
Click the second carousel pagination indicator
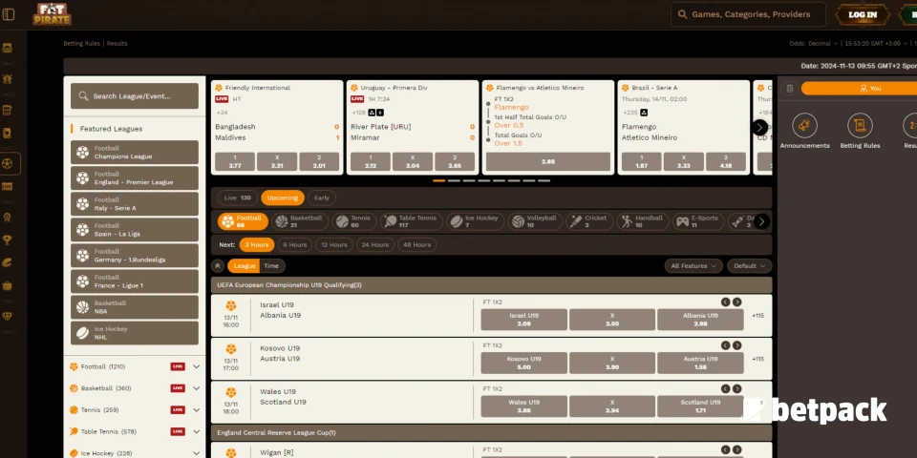click(453, 180)
